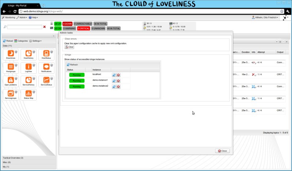The width and height of the screenshot is (292, 171).
Task: Click the 26 UP hosts badge
Action: [x=58, y=24]
